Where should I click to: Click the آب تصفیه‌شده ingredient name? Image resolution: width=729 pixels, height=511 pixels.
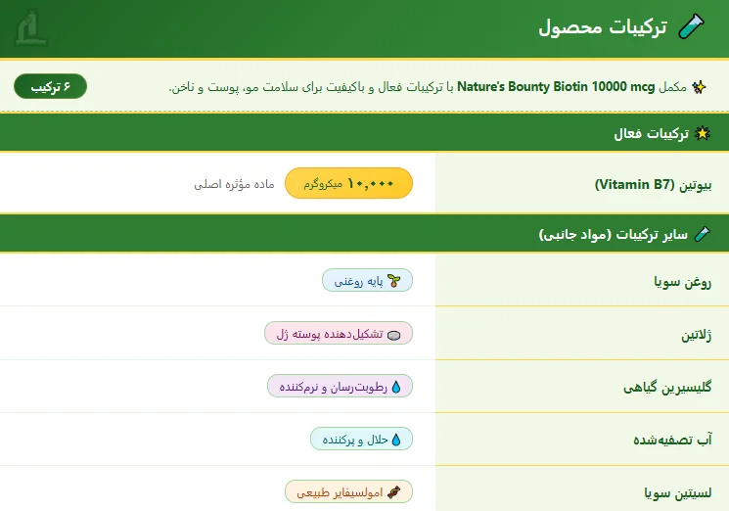coord(672,440)
